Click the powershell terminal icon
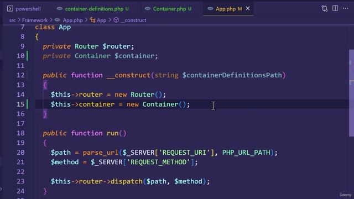Screen dimensions: 354x199 click(10, 9)
